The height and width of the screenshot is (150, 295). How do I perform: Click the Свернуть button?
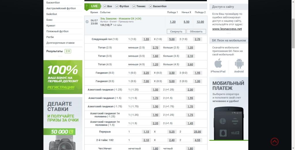[176, 31]
